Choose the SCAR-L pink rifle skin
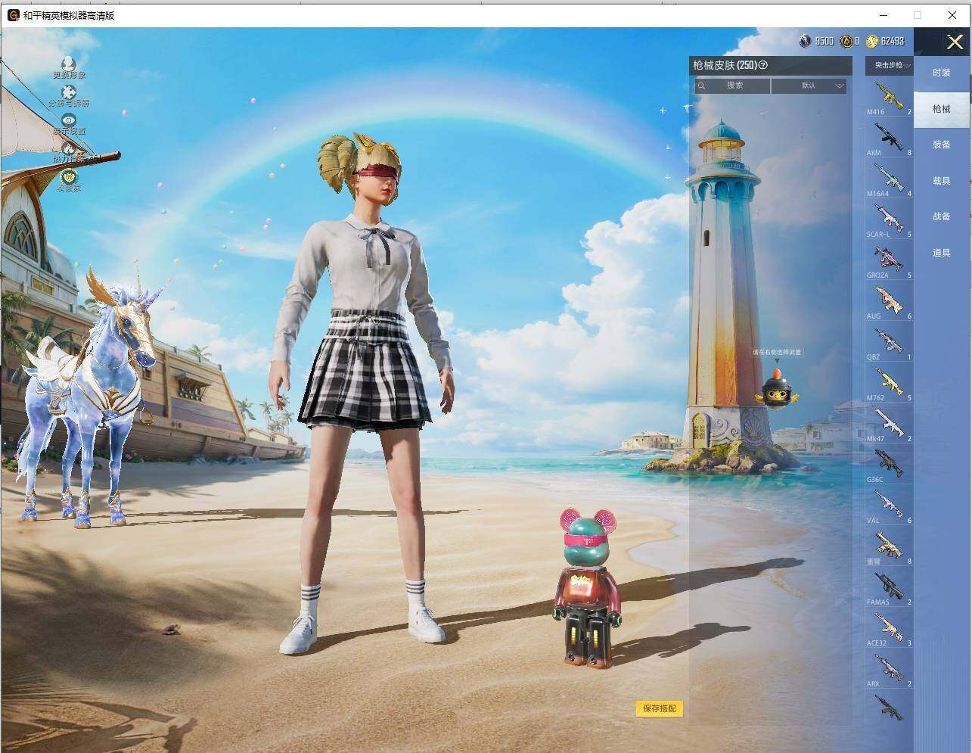This screenshot has height=753, width=972. coord(889,219)
